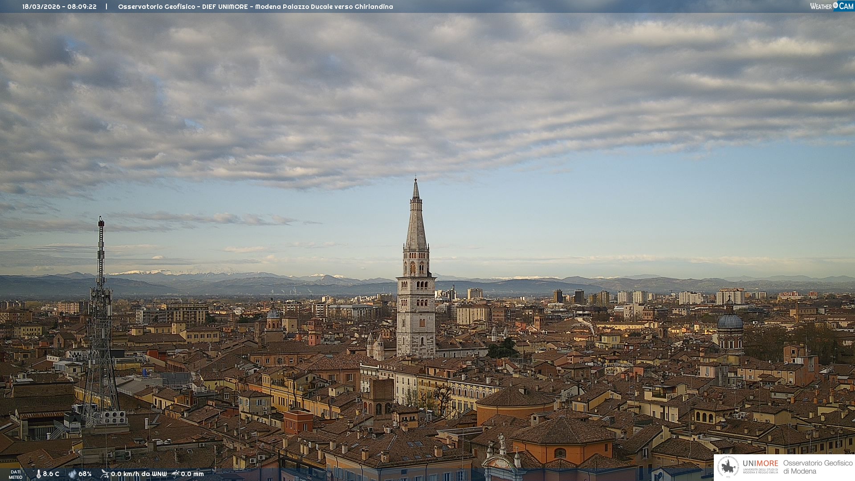Viewport: 855px width, 481px height.
Task: Click the 18/03/2026 date and time stamp
Action: click(x=59, y=7)
